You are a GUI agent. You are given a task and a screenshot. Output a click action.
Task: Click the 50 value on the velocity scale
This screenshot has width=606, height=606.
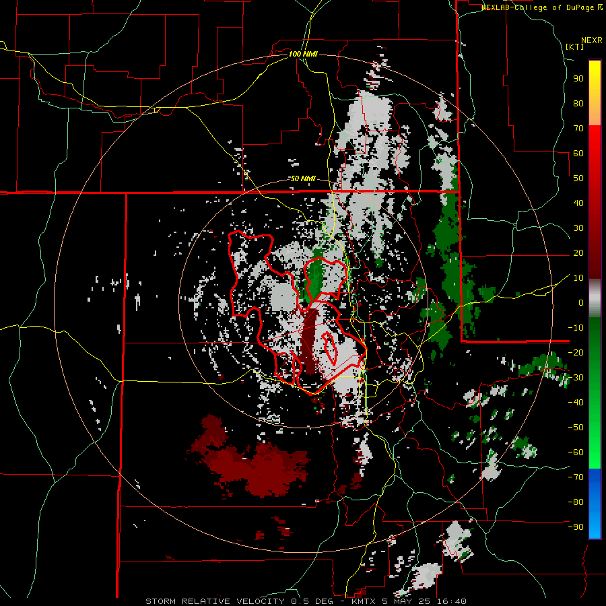coord(578,178)
